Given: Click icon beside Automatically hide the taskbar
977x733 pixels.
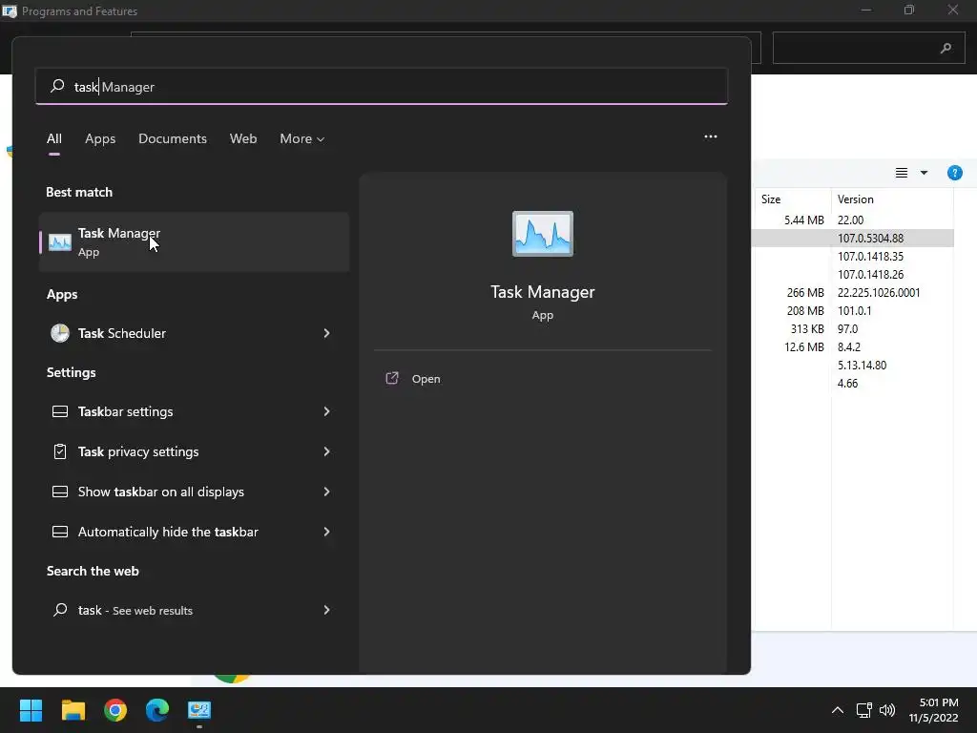Looking at the screenshot, I should (x=60, y=532).
